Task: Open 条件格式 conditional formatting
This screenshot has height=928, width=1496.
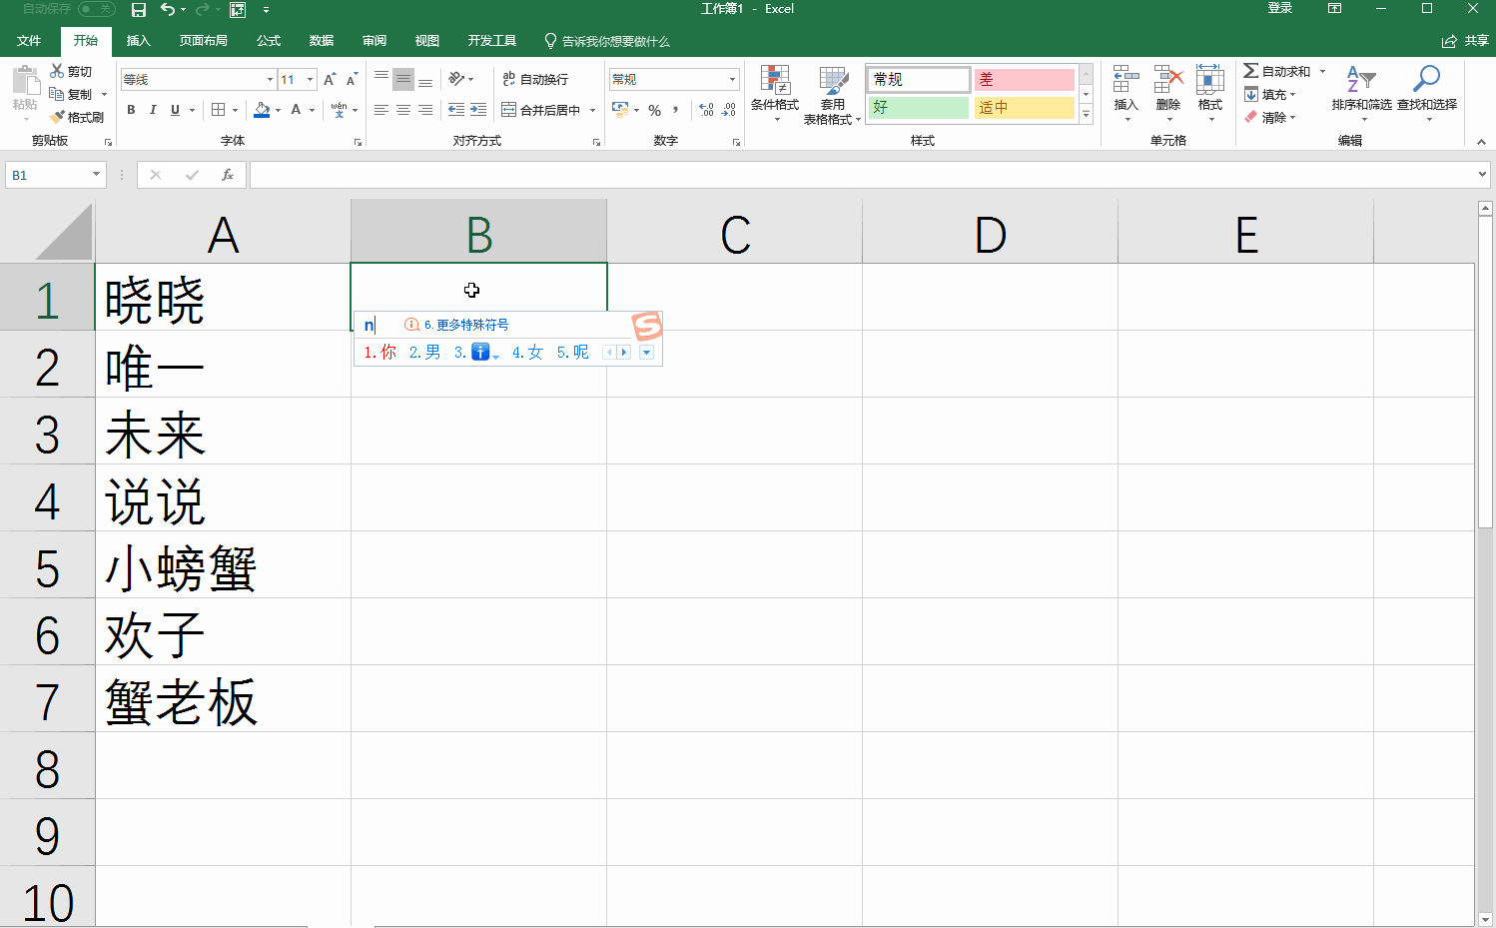Action: (x=775, y=94)
